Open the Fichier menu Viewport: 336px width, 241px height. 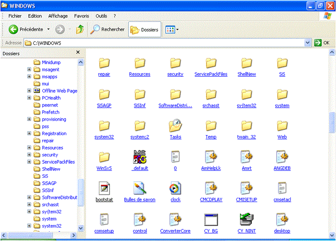point(15,16)
